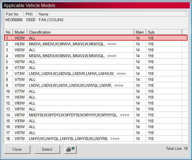Select row 14 MNDYSLW classification
Screen dimensions: 192x160
pyautogui.click(x=73, y=115)
